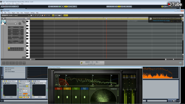Select channel 5 in the channel grid
This screenshot has width=185, height=104.
point(17,48)
